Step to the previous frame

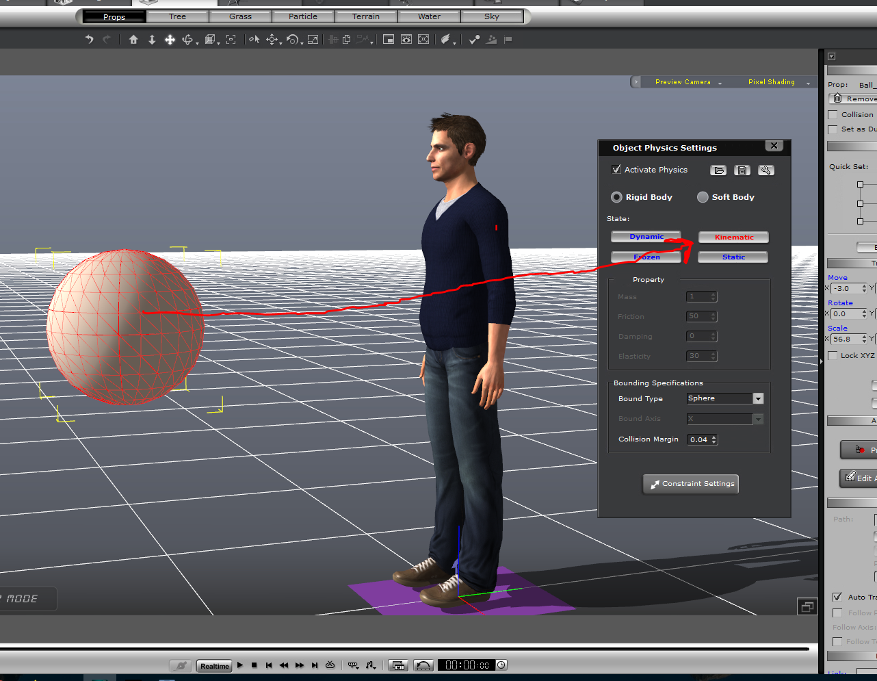pos(284,665)
